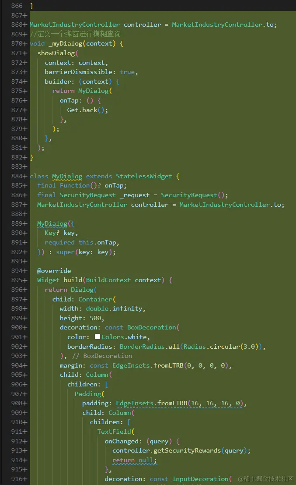Click the _myDialog function name on line 870

pyautogui.click(x=66, y=44)
